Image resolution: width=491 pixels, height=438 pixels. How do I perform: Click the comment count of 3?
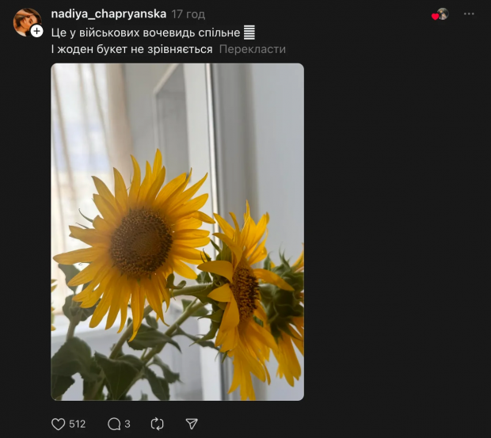pos(128,424)
